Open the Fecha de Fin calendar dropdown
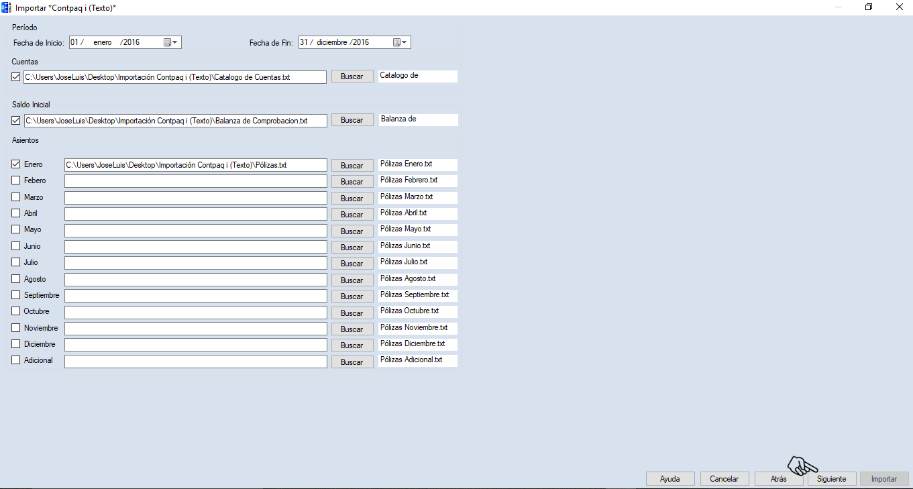Screen dimensions: 913x489 pos(400,43)
